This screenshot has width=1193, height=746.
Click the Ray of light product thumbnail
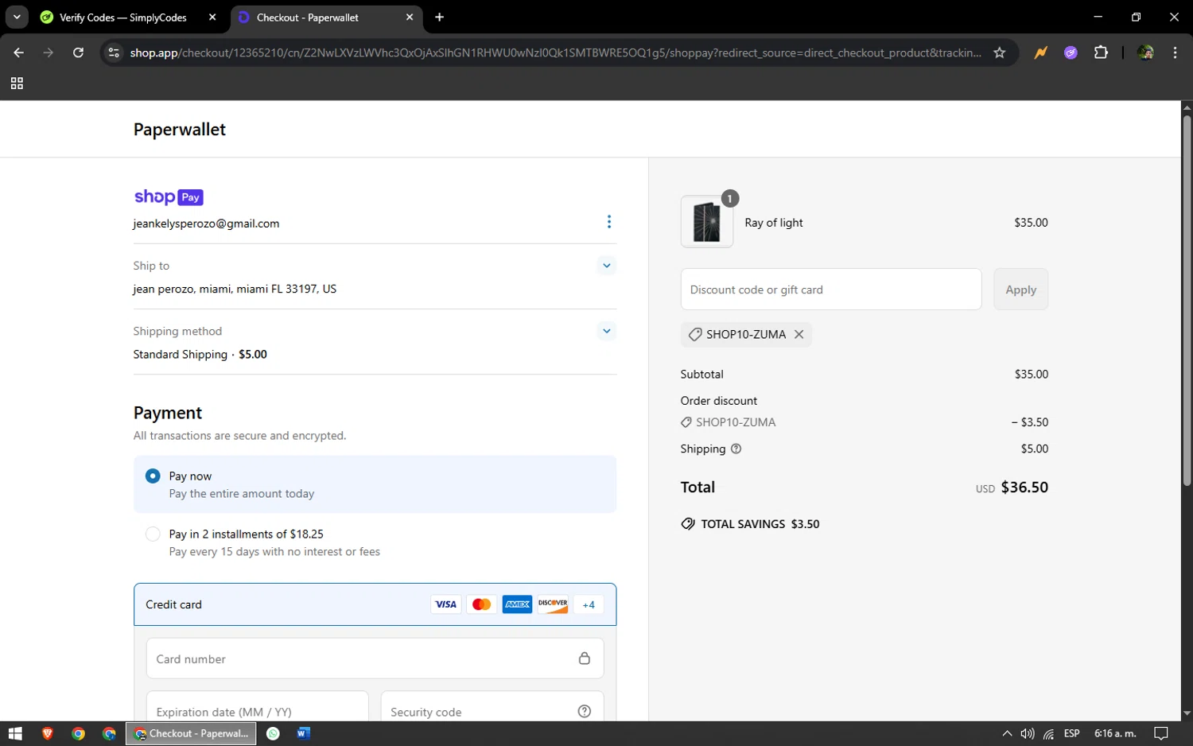(707, 222)
